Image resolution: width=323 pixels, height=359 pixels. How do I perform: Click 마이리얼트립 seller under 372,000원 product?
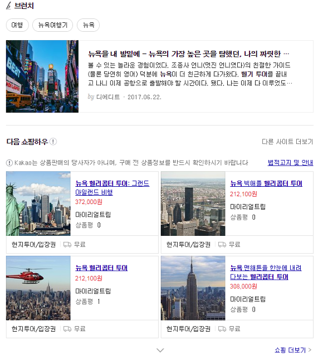coord(93,215)
